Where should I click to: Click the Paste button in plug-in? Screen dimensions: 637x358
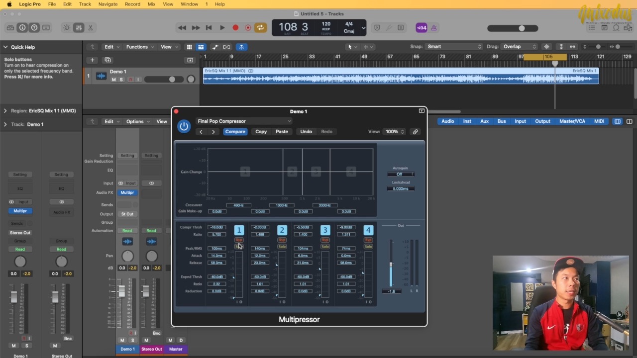[282, 132]
